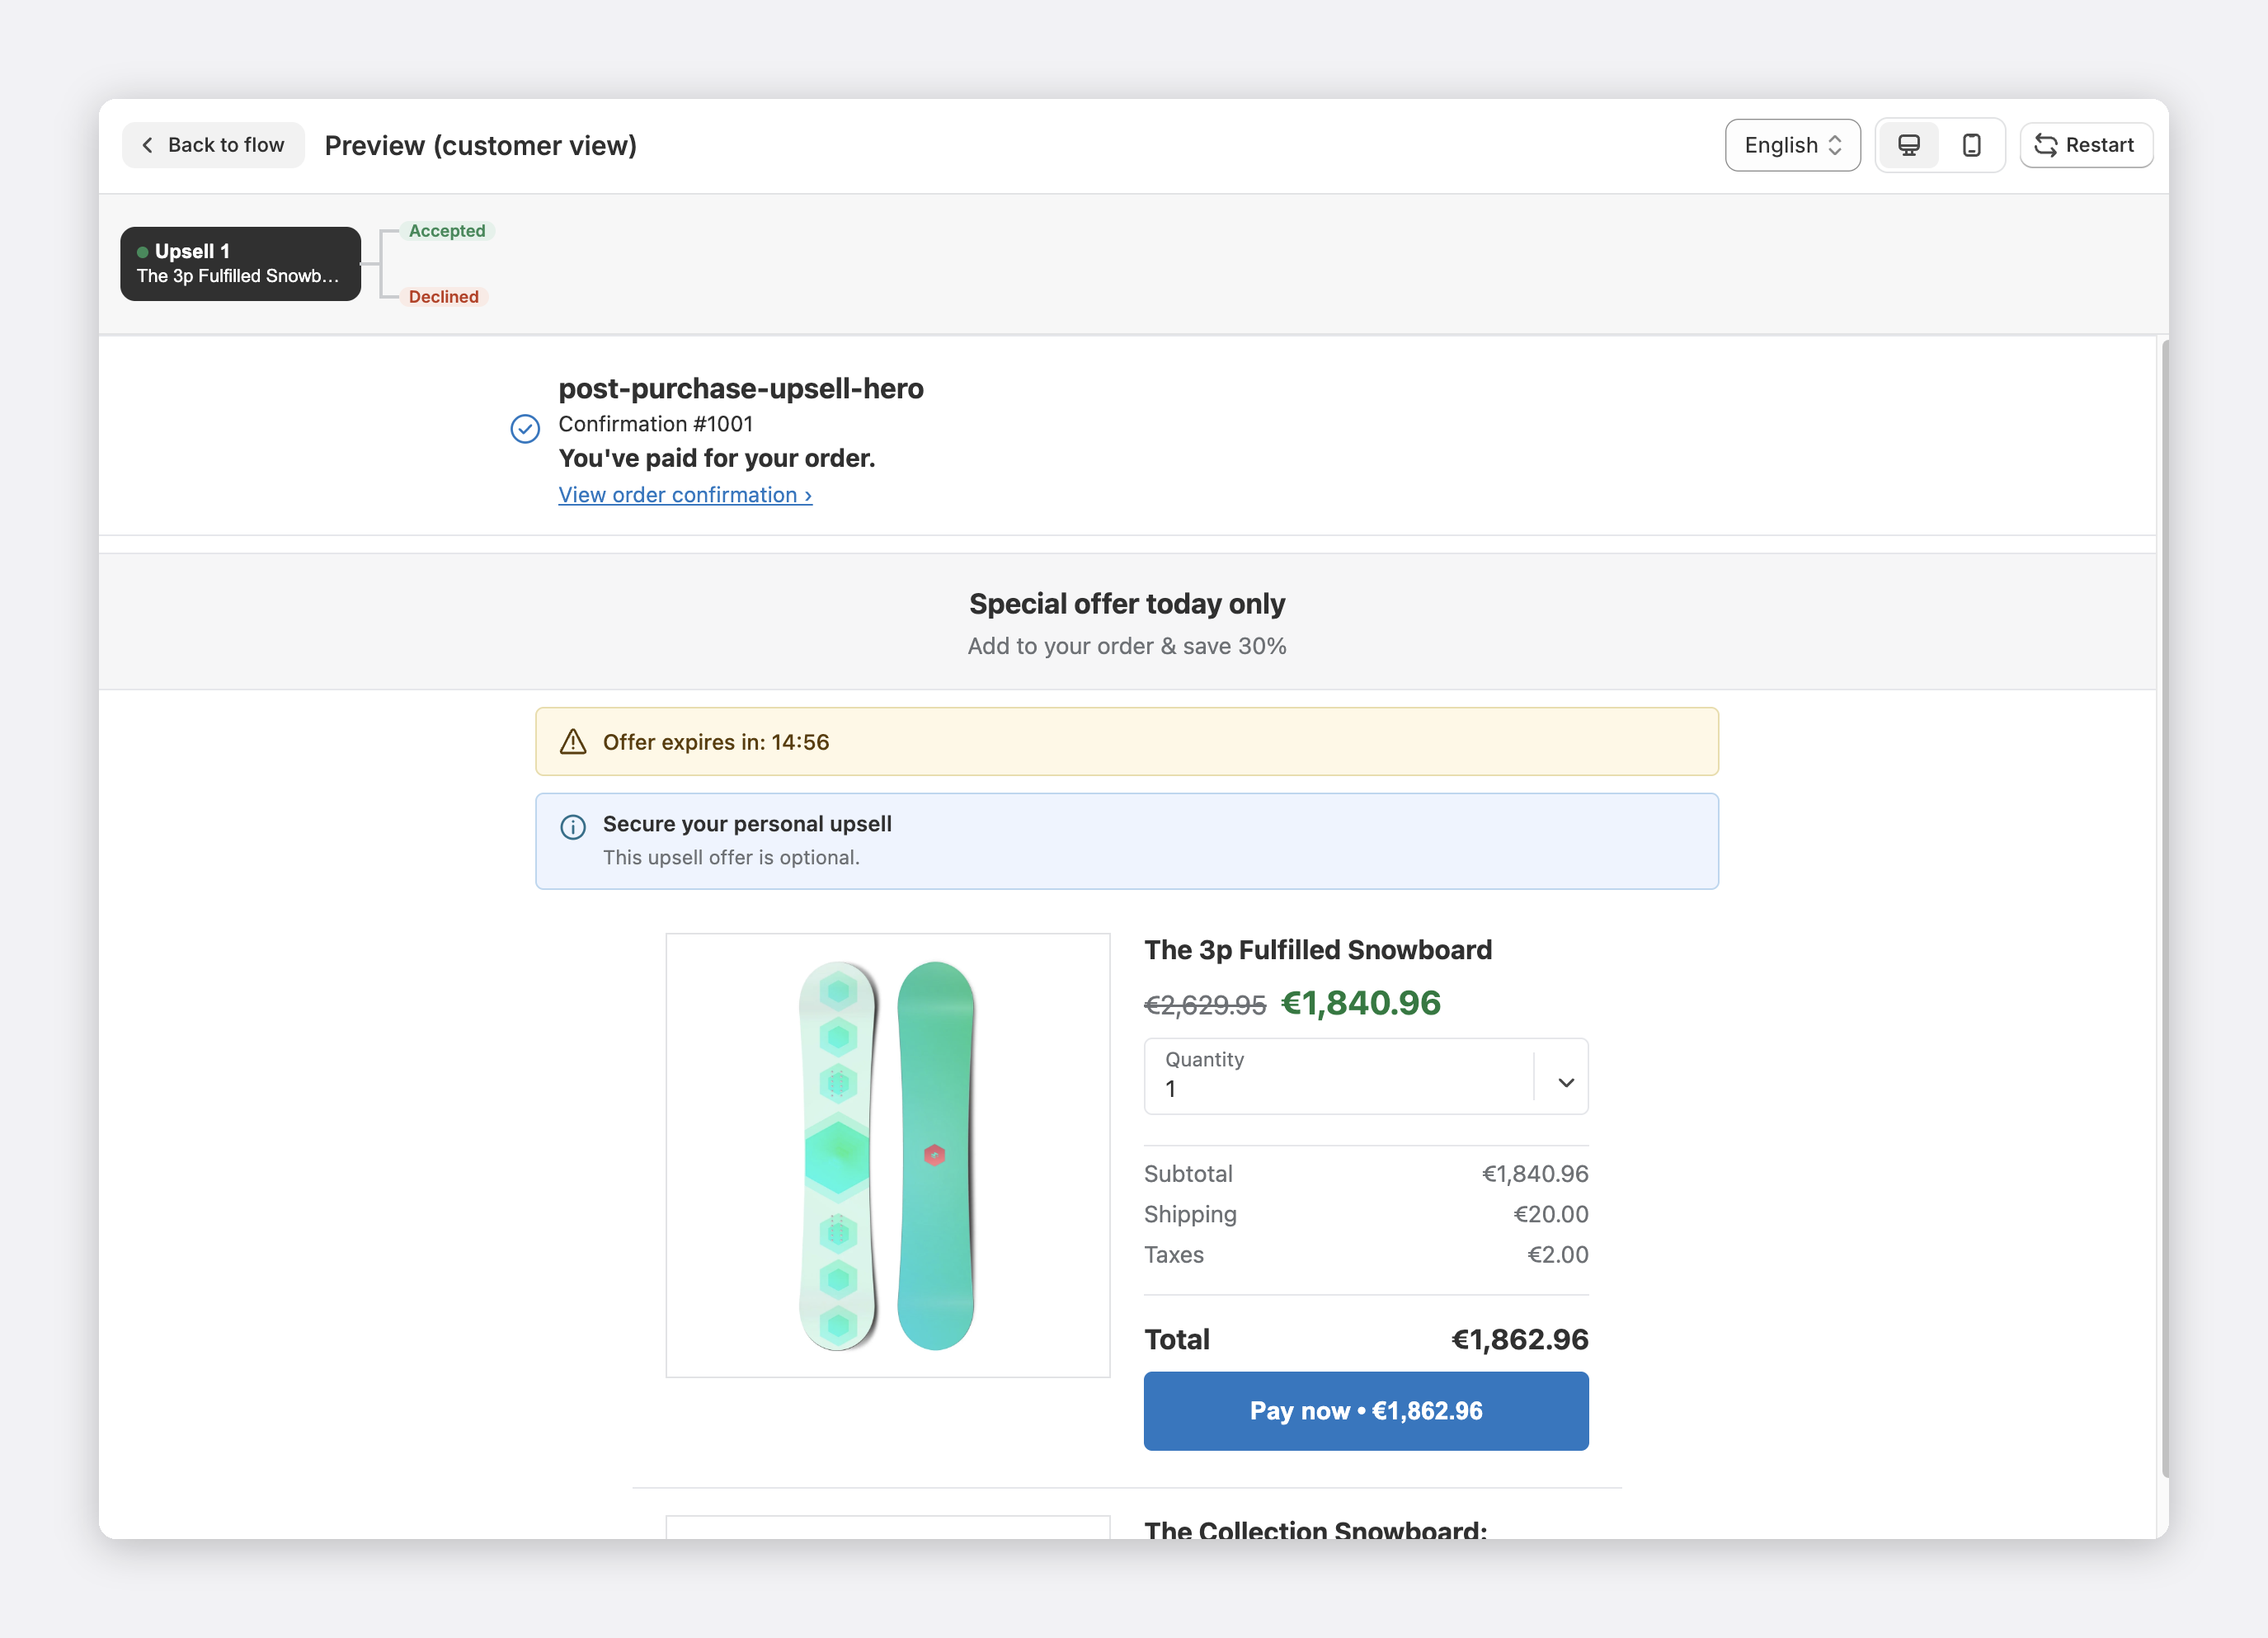Click the order paid checkmark icon

[x=525, y=428]
